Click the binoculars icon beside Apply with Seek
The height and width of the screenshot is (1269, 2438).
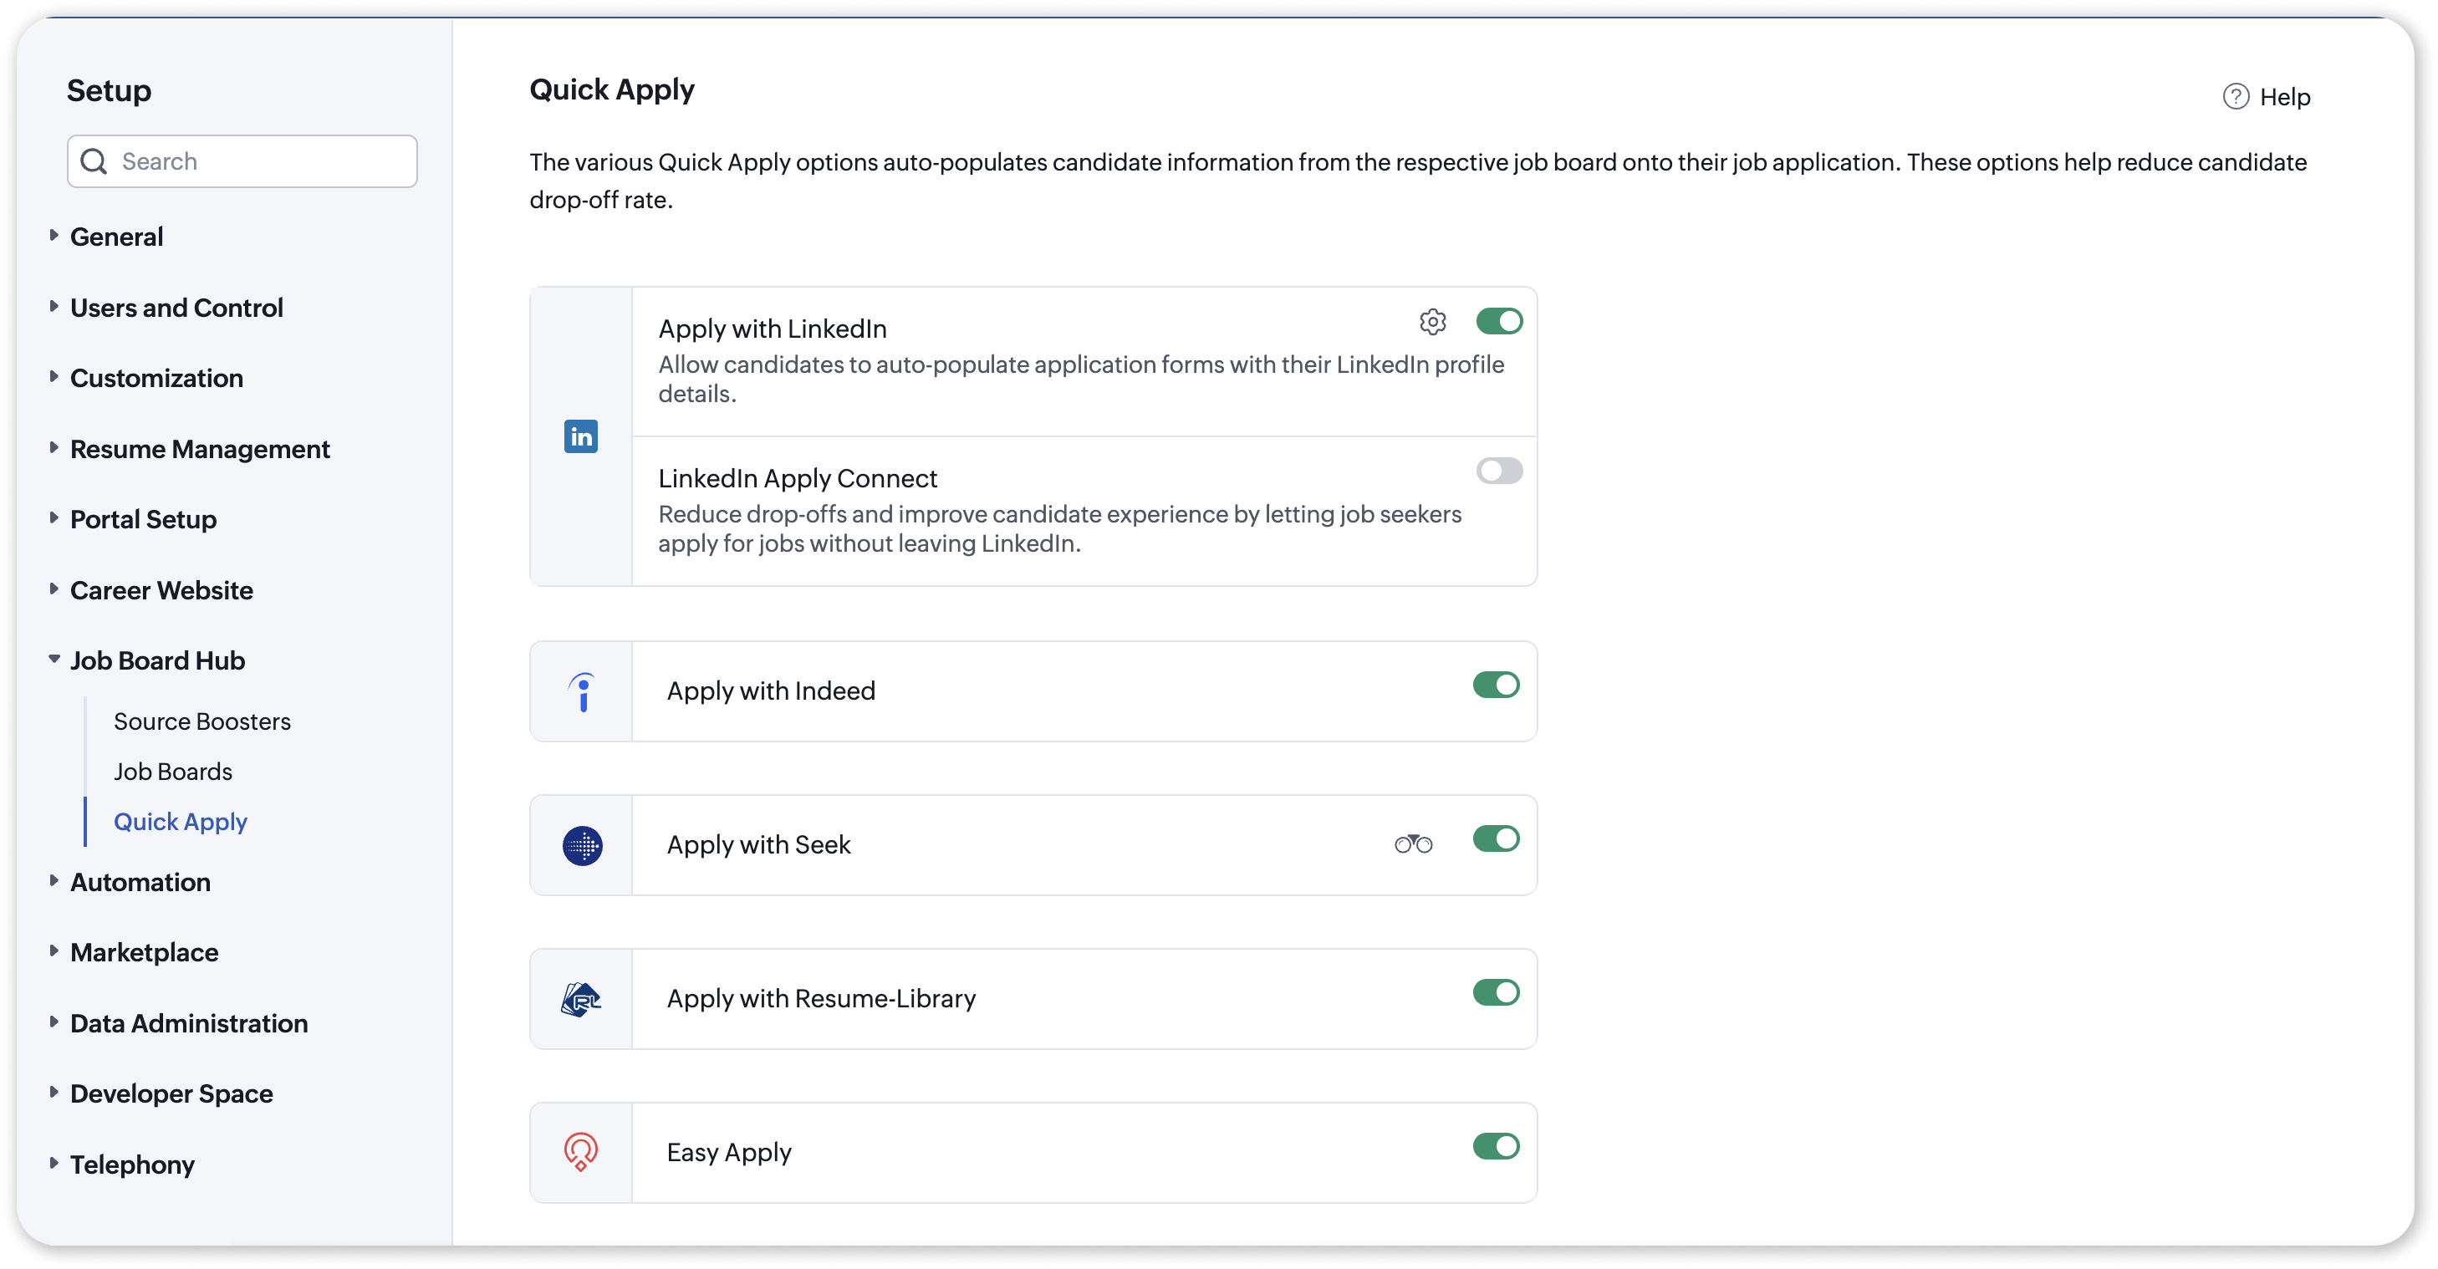(x=1413, y=843)
